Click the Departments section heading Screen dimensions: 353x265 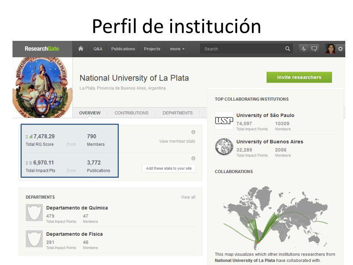(40, 197)
